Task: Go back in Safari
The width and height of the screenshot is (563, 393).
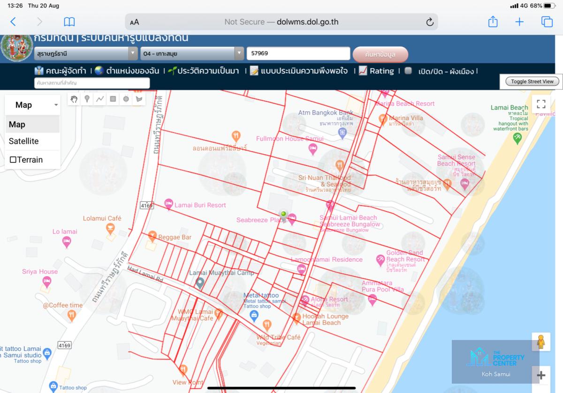Action: point(13,22)
